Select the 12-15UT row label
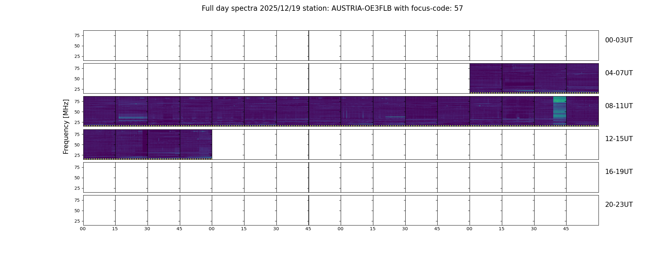The width and height of the screenshot is (665, 253). pos(619,139)
